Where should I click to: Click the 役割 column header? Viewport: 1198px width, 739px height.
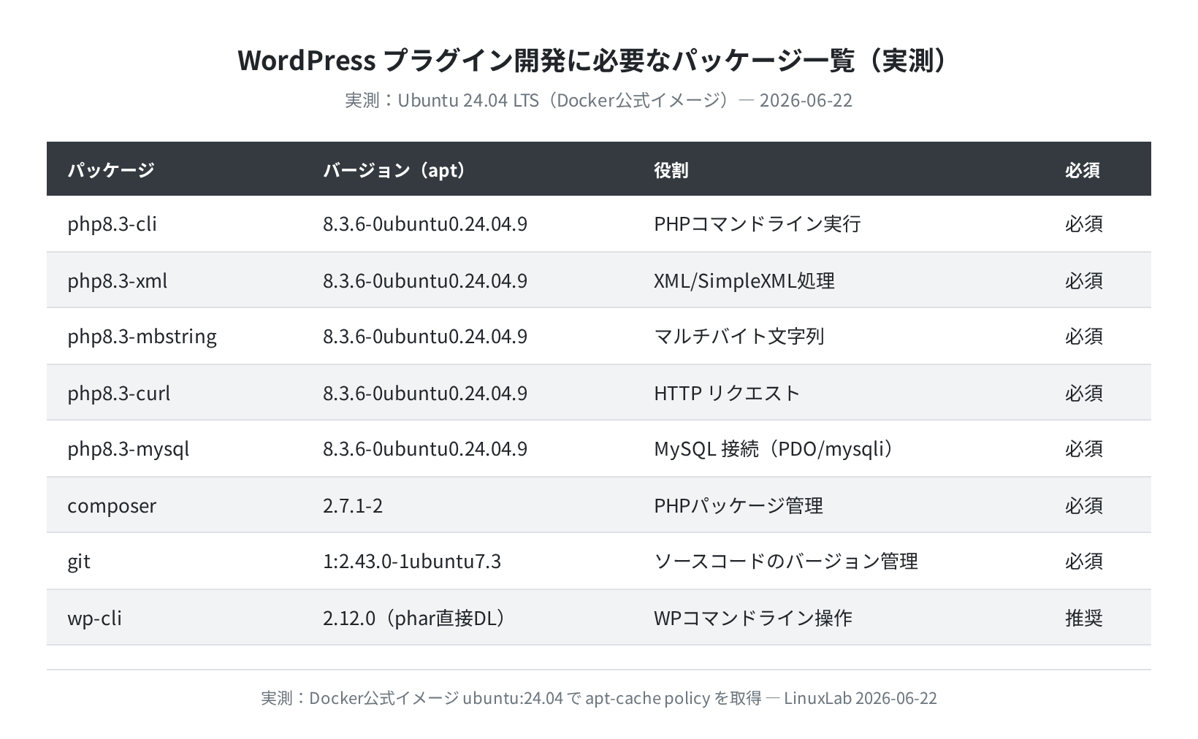coord(671,169)
